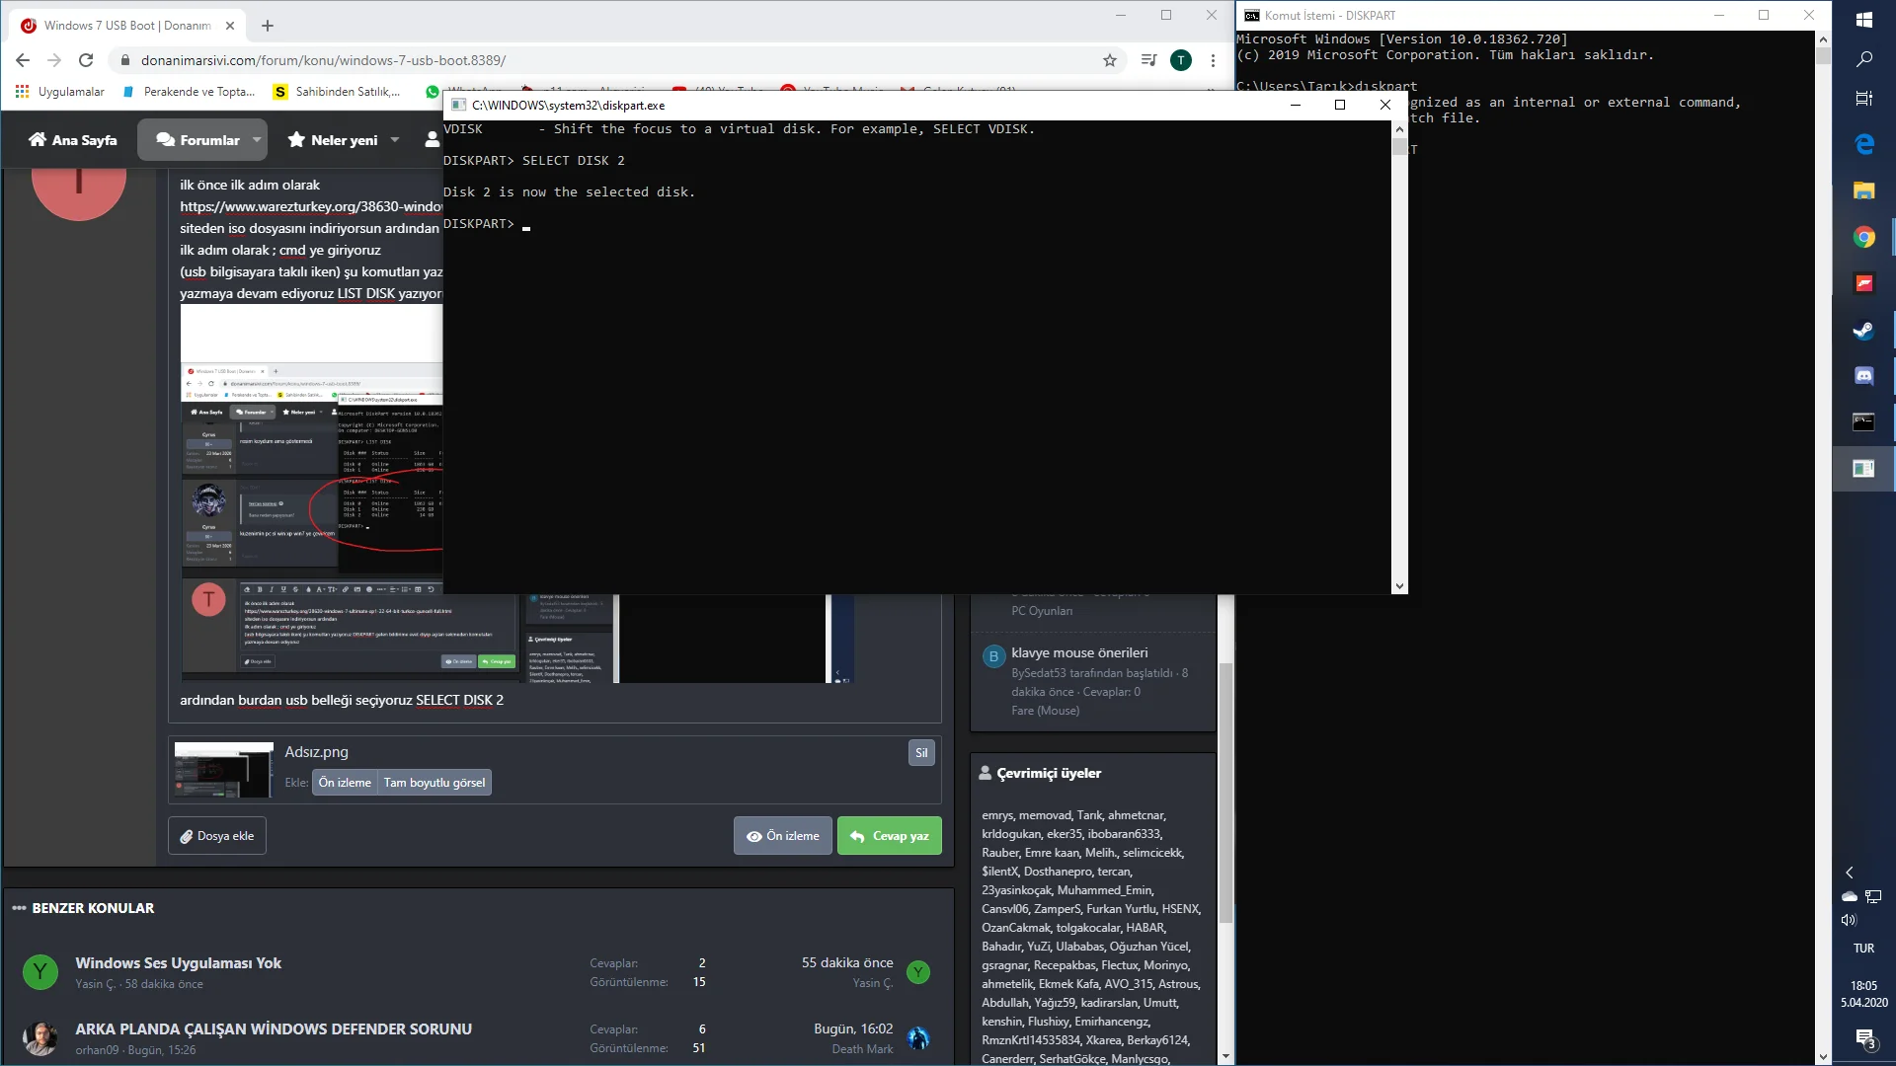Select Ön izleme insert option for Adsız.png
Image resolution: width=1896 pixels, height=1066 pixels.
click(345, 783)
